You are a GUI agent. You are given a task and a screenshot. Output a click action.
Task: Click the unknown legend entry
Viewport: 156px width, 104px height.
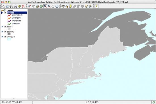(x=16, y=23)
